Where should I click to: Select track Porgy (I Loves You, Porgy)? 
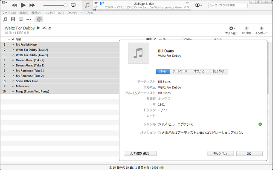click(x=32, y=92)
